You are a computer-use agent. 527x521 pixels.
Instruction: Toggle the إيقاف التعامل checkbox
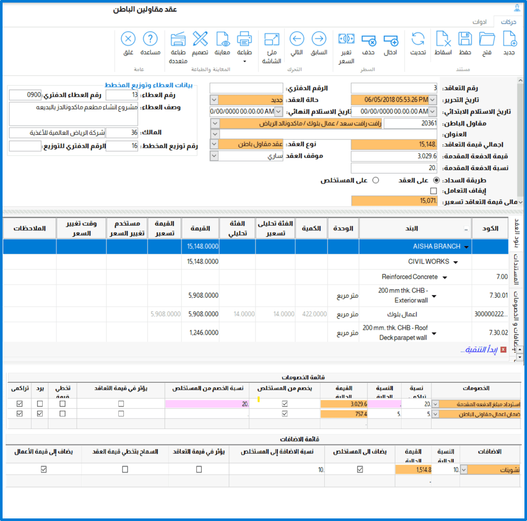pyautogui.click(x=433, y=191)
